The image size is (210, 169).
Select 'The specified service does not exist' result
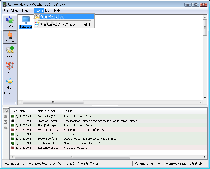point(101,121)
